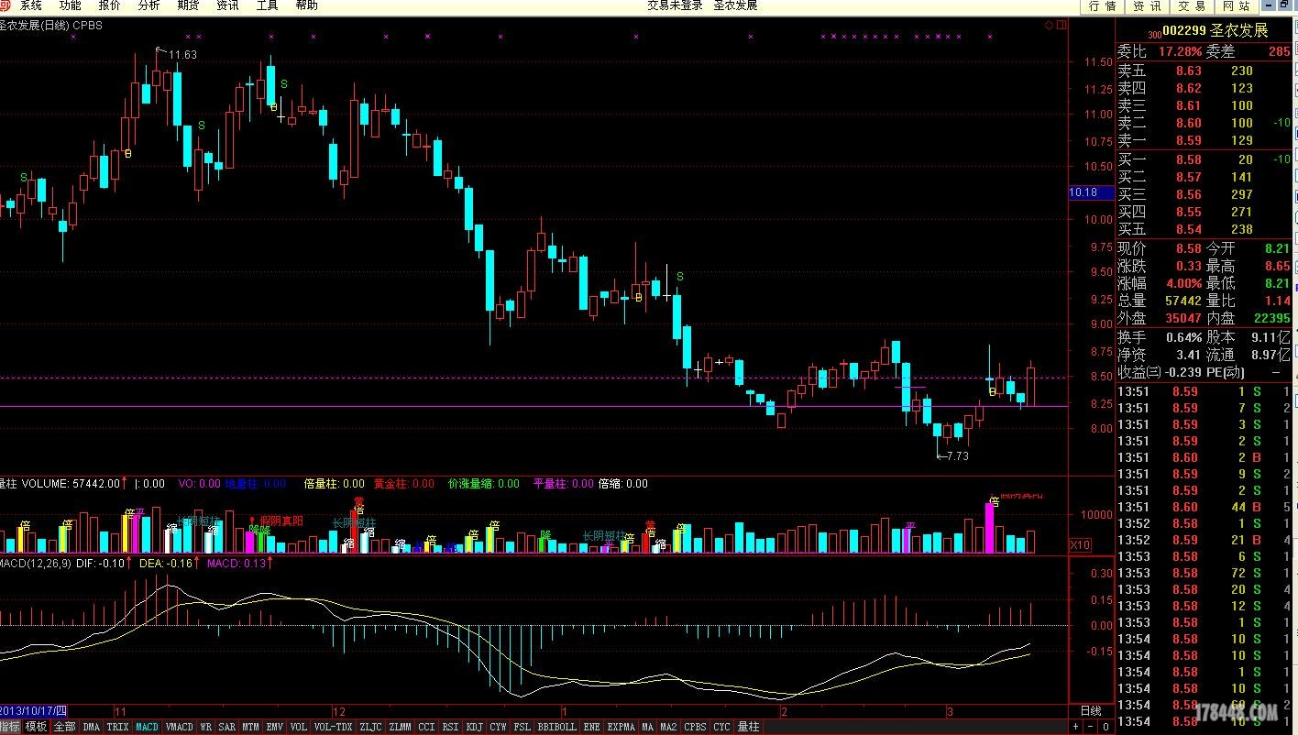The width and height of the screenshot is (1298, 735).
Task: Click the 委比 17.28% value
Action: tap(1180, 52)
